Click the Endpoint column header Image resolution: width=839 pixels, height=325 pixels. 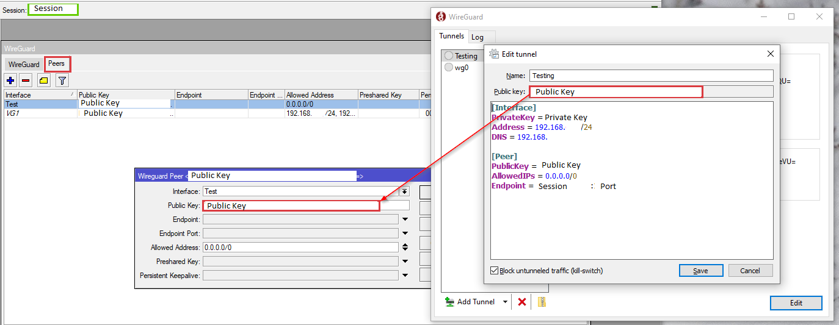(211, 95)
